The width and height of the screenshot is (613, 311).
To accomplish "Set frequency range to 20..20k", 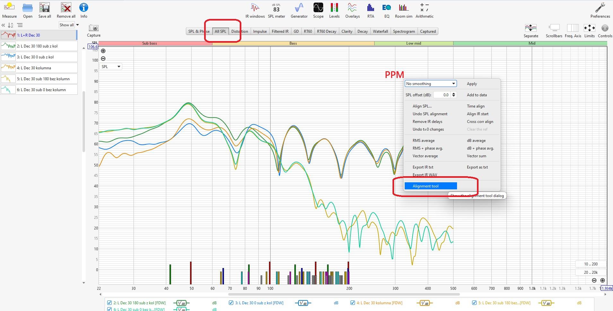I will coord(591,272).
